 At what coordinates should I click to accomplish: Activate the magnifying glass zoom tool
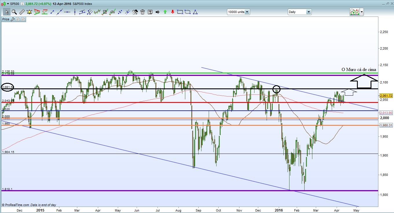click(14, 12)
